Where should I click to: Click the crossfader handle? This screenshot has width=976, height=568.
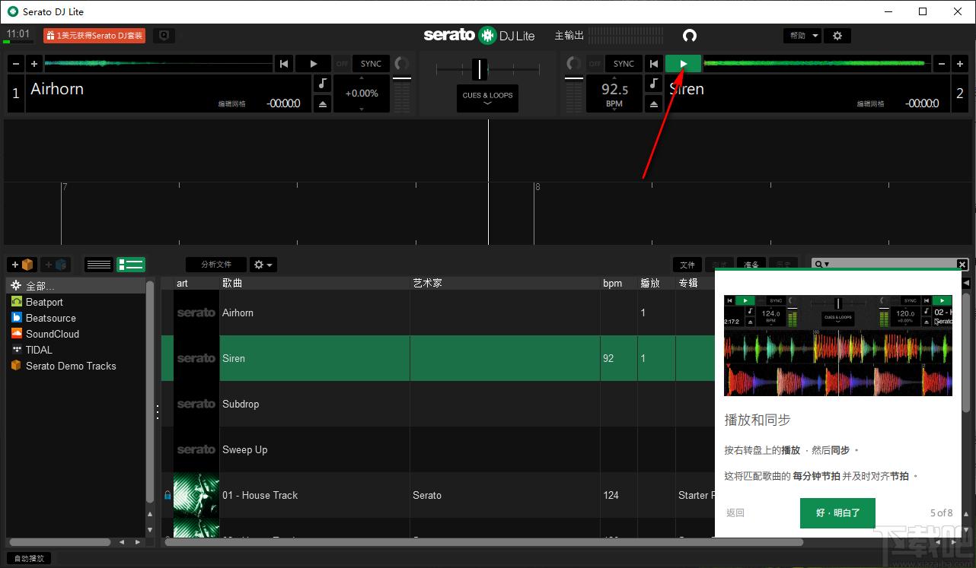(479, 69)
